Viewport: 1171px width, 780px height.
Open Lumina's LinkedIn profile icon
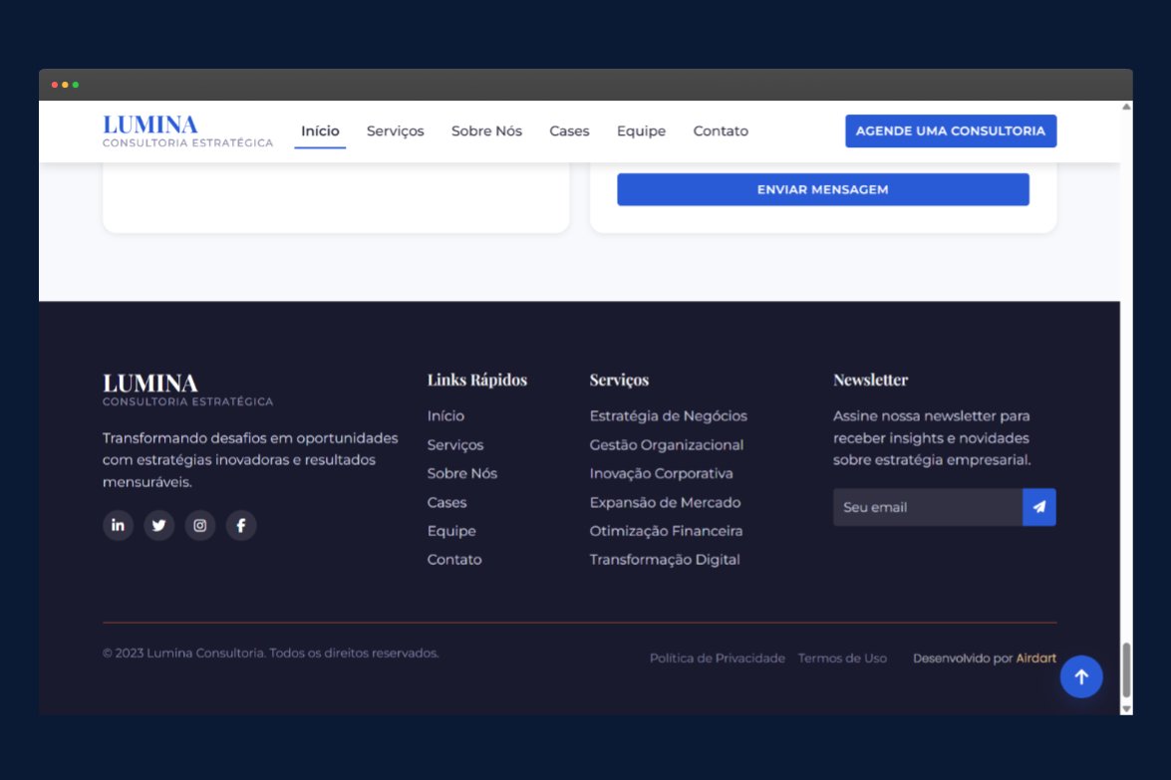coord(118,525)
